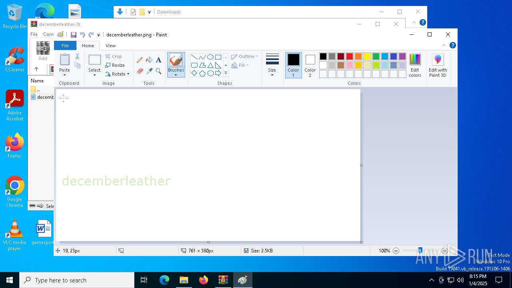512x288 pixels.
Task: Click the Redo arrow in title bar
Action: click(x=91, y=35)
